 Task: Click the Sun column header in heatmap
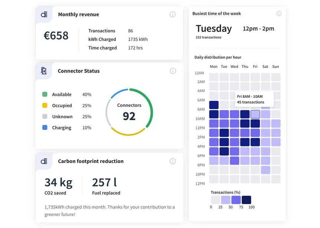[275, 67]
